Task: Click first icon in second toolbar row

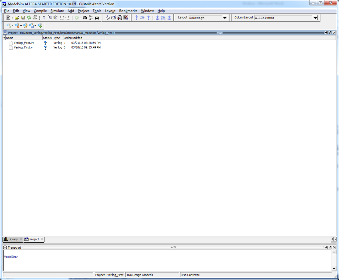Action: tap(9, 25)
